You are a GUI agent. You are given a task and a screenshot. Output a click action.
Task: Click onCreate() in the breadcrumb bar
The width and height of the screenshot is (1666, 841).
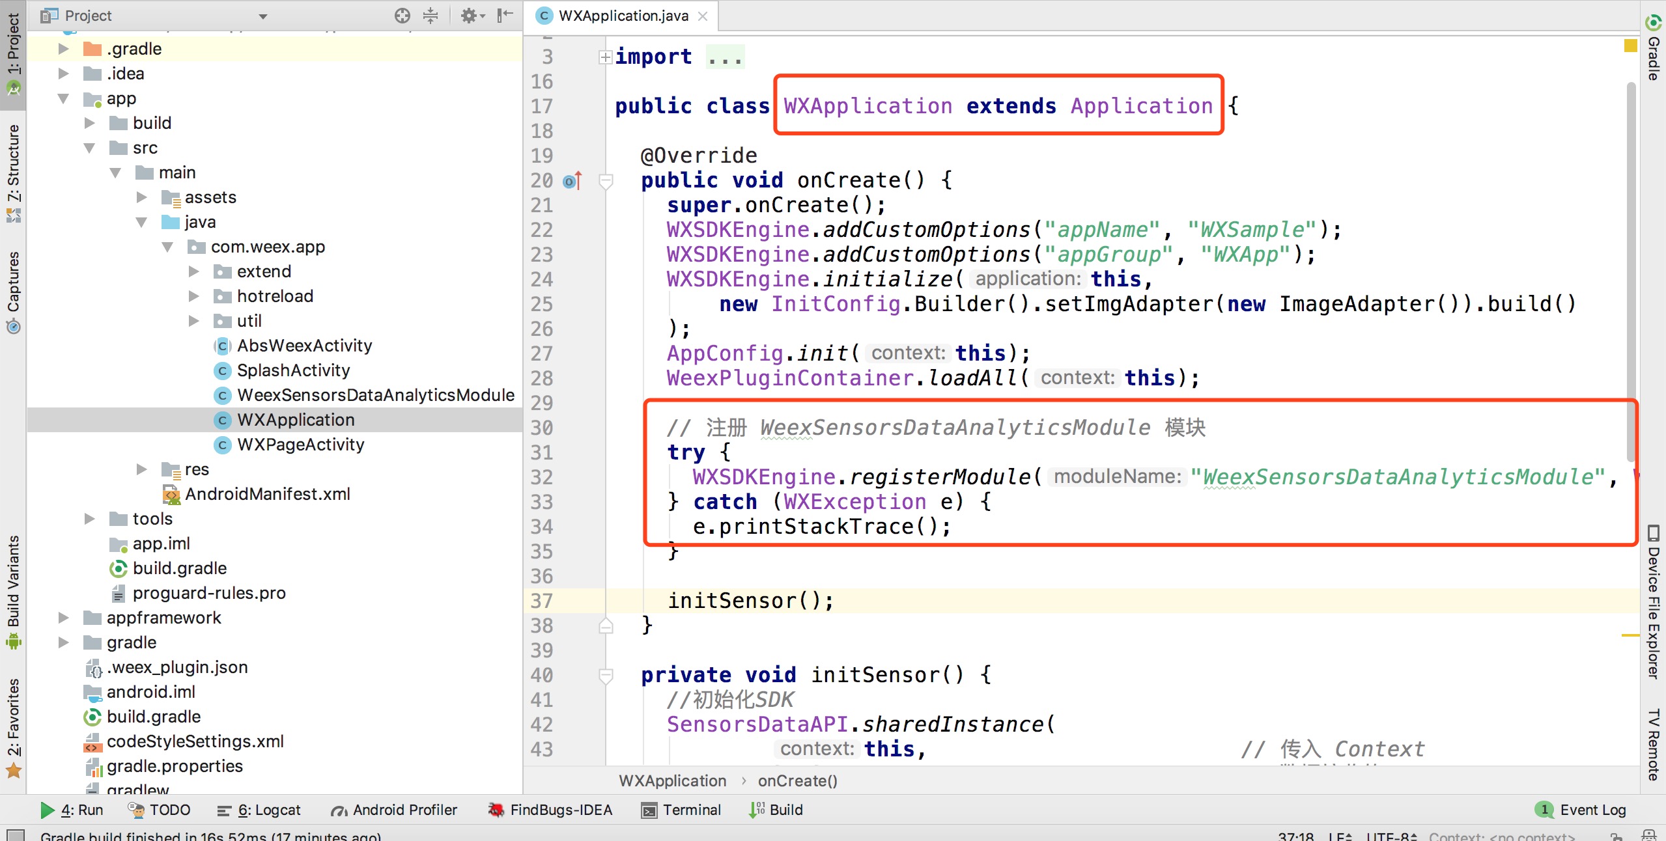[797, 780]
